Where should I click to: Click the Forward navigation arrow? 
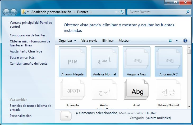(13, 12)
